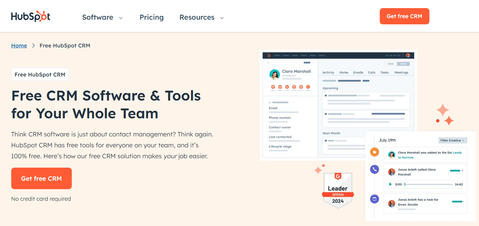Toggle the outcome dropdown on the Jonas Arleth call
The height and width of the screenshot is (226, 479).
pyautogui.click(x=462, y=171)
